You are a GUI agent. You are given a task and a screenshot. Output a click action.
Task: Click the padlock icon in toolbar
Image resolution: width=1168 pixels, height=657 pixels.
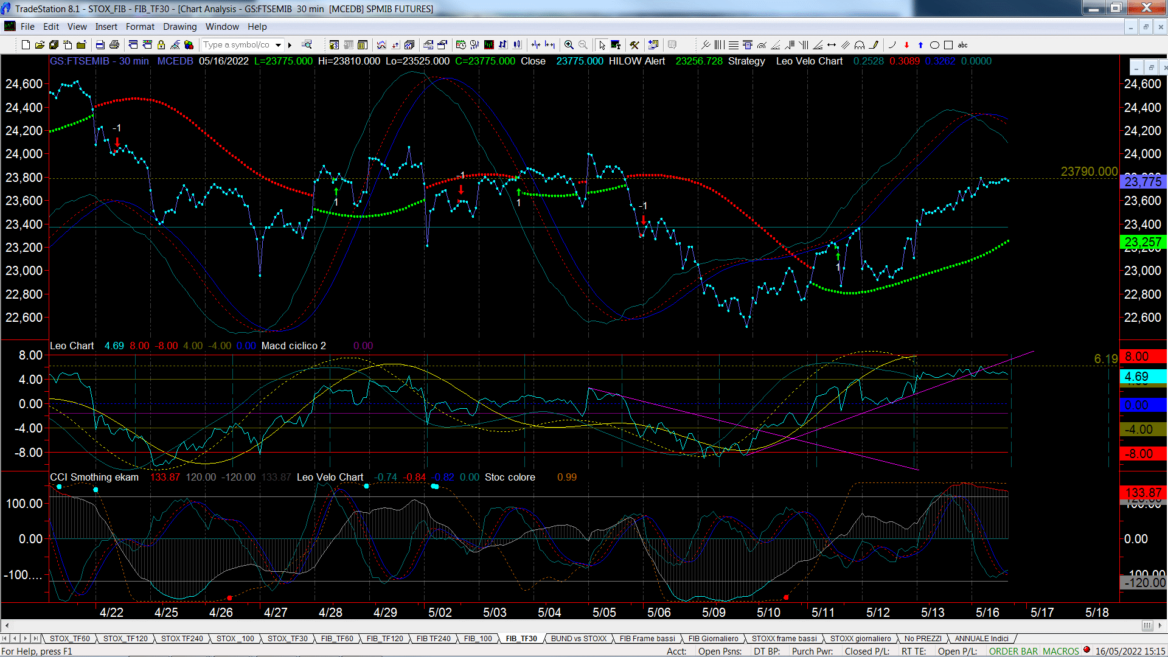[x=161, y=45]
